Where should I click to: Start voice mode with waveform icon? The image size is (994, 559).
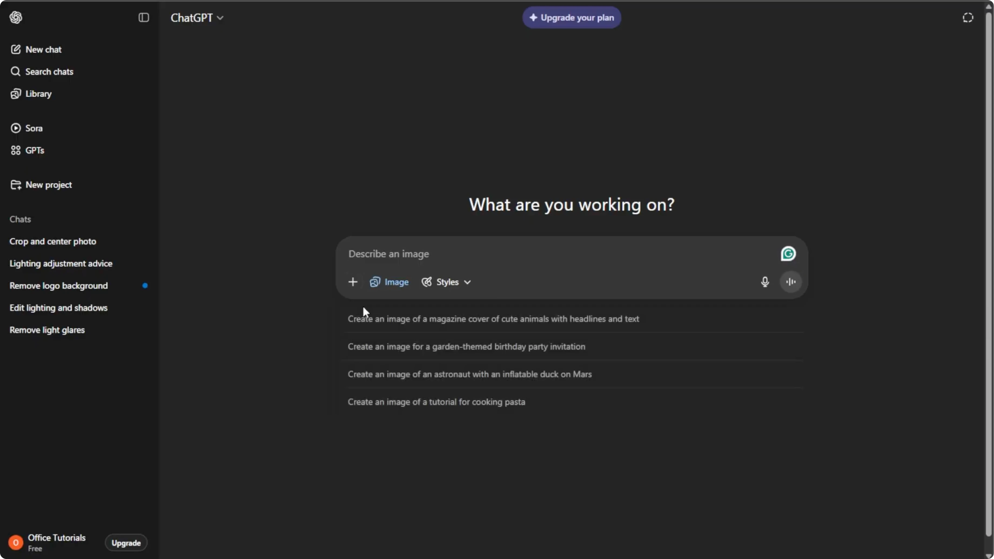(791, 282)
